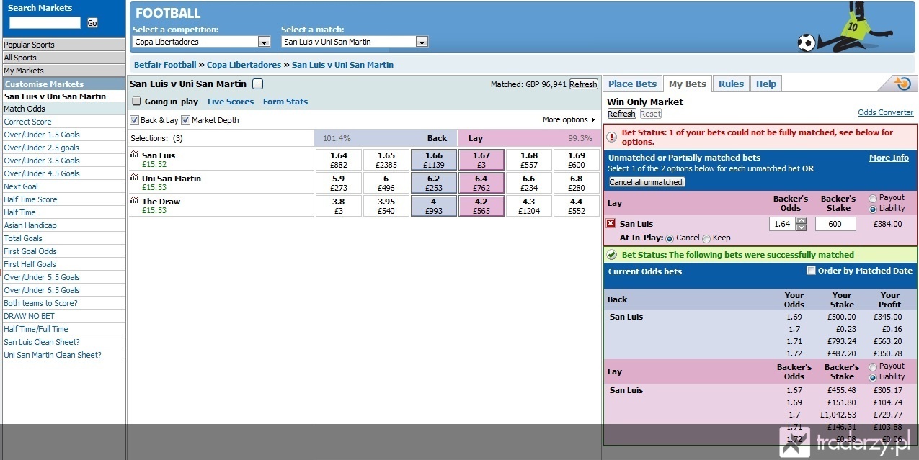
Task: Open the match dropdown showing San Luis v Uni San Martin
Action: pyautogui.click(x=355, y=42)
